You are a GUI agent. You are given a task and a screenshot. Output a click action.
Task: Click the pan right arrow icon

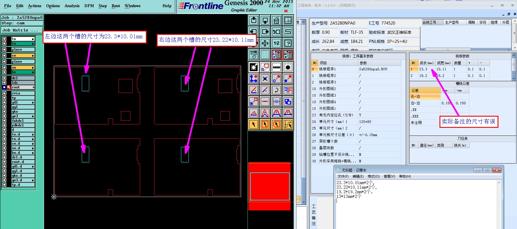click(x=265, y=32)
